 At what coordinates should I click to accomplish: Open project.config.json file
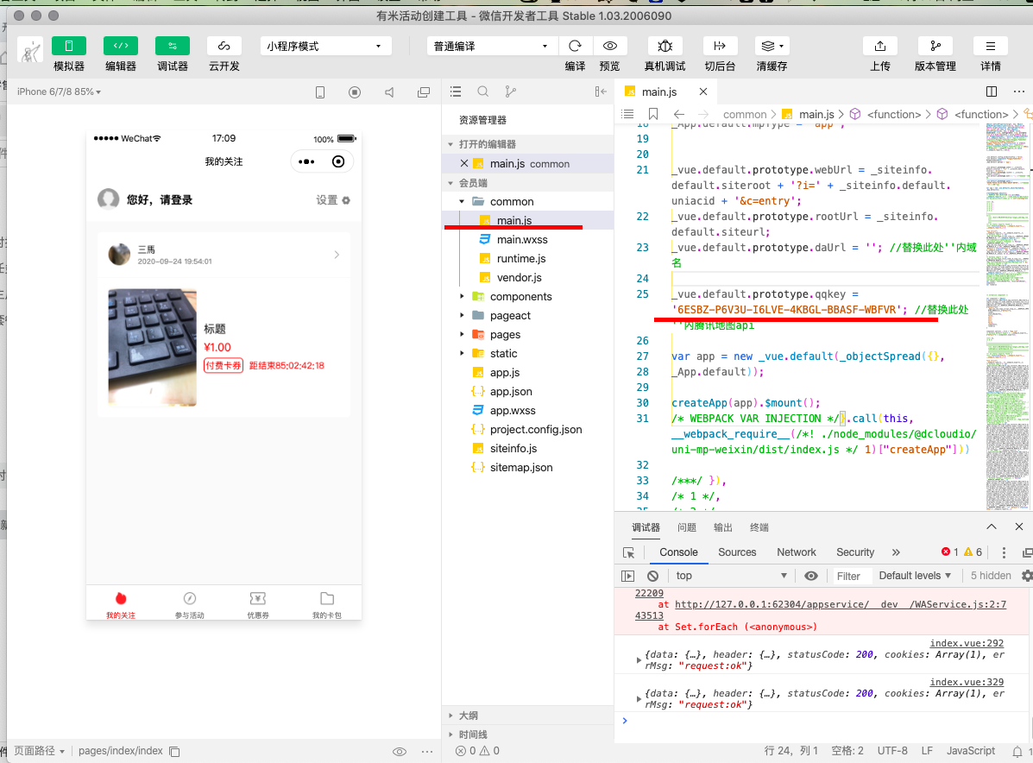(536, 430)
